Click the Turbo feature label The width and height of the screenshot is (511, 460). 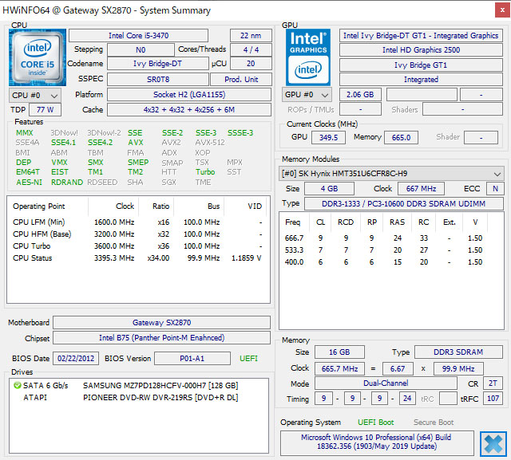pos(205,171)
